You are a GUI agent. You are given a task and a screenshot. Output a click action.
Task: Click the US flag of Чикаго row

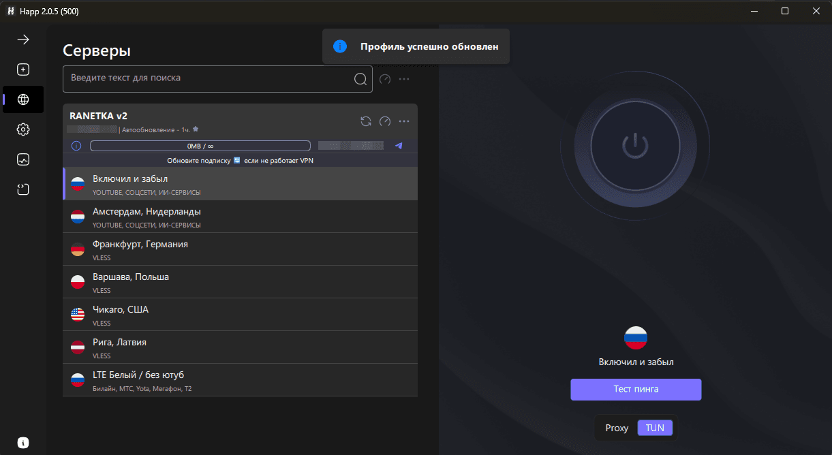(78, 315)
